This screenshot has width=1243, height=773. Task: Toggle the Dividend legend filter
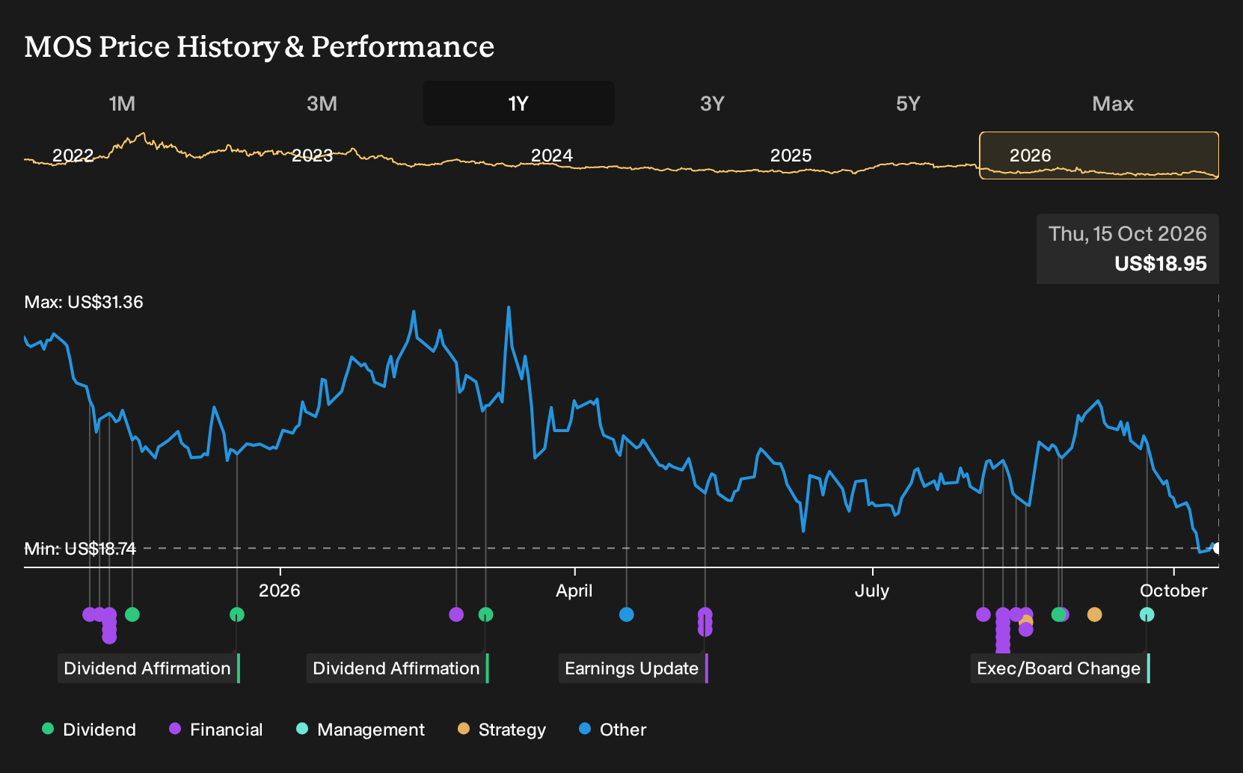click(89, 730)
